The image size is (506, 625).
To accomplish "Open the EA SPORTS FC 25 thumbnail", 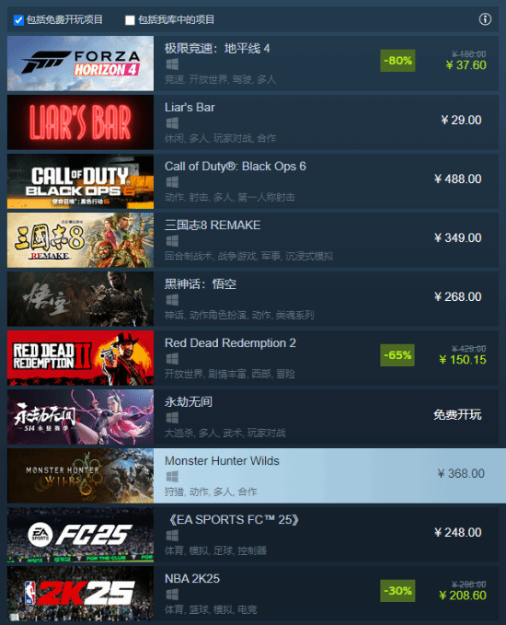I will tap(80, 535).
